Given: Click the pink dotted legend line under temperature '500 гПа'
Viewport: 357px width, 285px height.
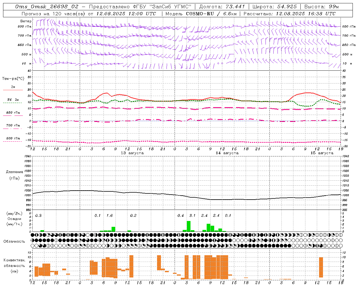Looking at the screenshot, I should [x=12, y=141].
